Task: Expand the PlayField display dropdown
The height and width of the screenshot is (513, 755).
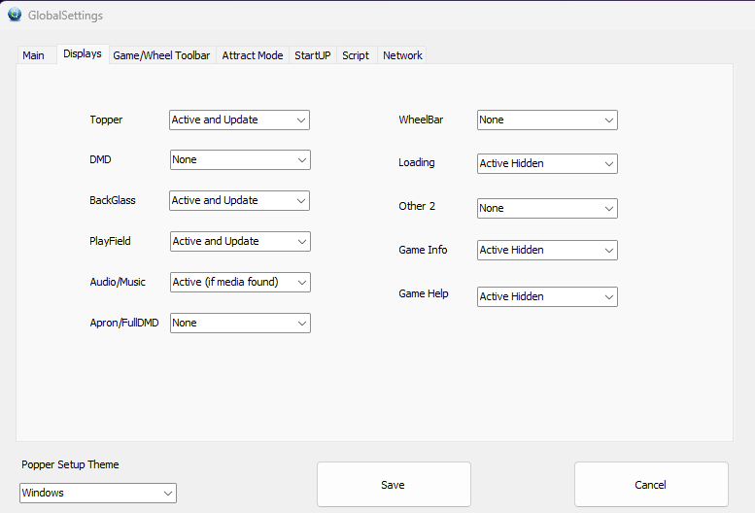Action: pos(240,242)
